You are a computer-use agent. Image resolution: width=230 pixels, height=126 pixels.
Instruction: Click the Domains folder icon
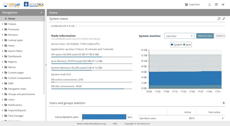click(x=6, y=35)
